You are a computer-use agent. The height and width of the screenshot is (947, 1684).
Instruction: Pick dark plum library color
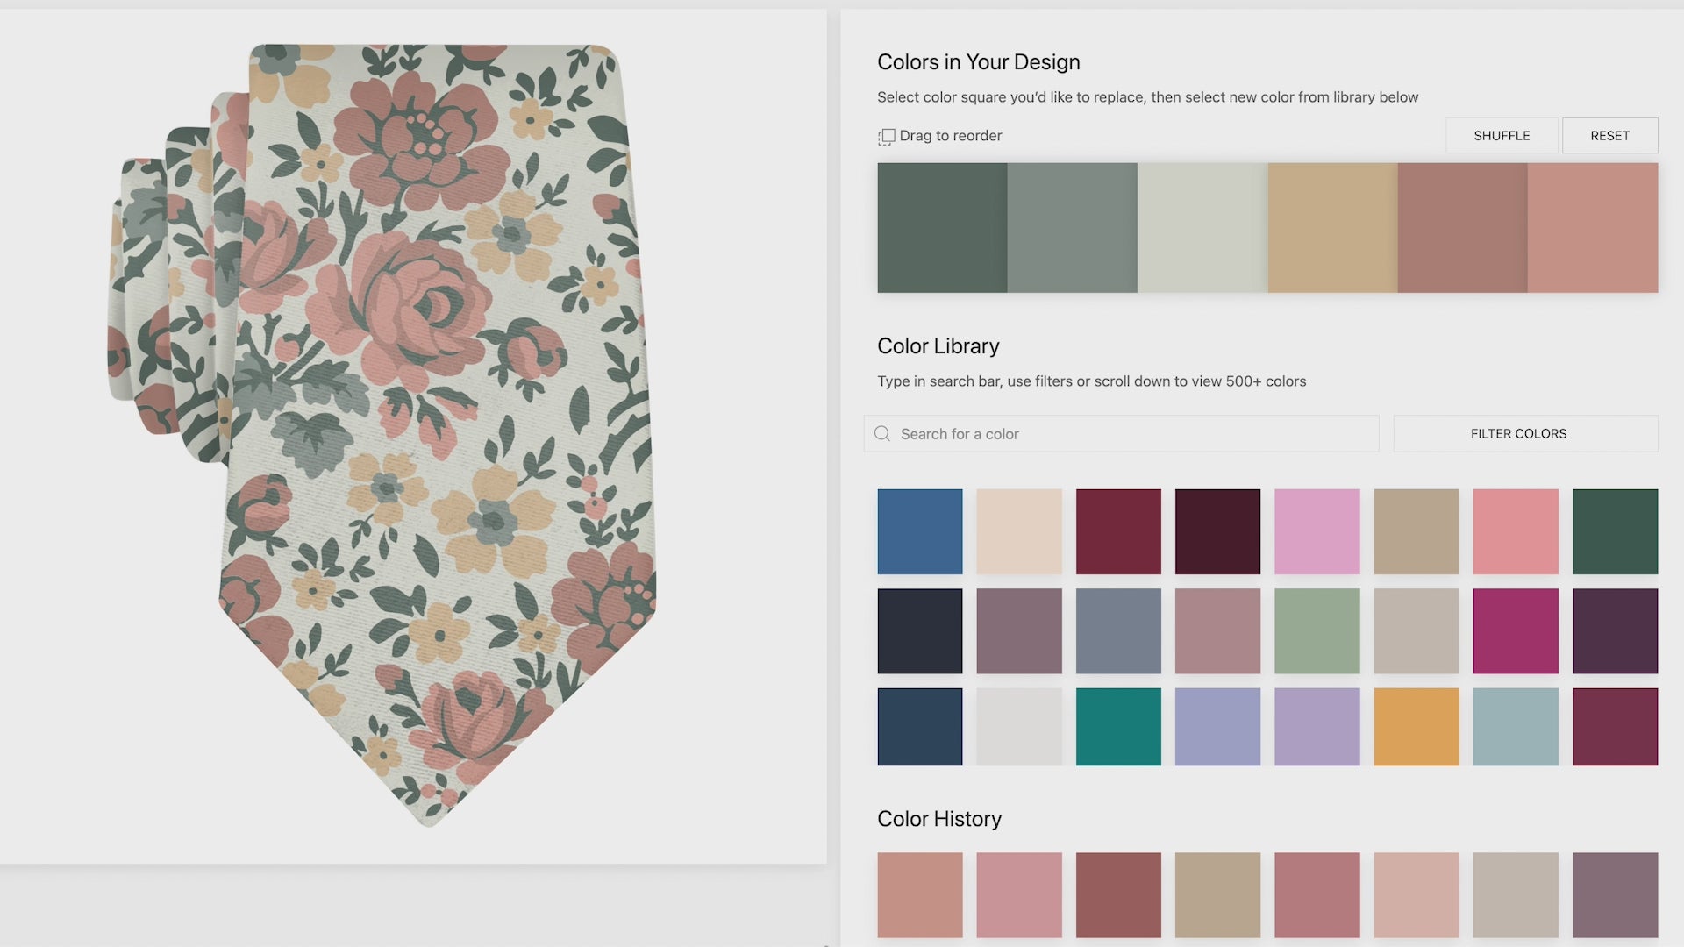[x=1616, y=631]
